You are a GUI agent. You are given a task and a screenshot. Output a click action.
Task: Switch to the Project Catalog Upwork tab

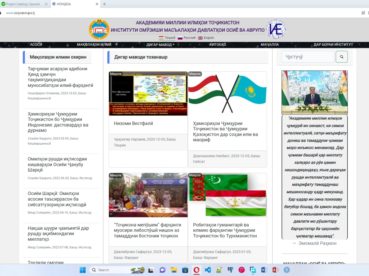pyautogui.click(x=23, y=4)
